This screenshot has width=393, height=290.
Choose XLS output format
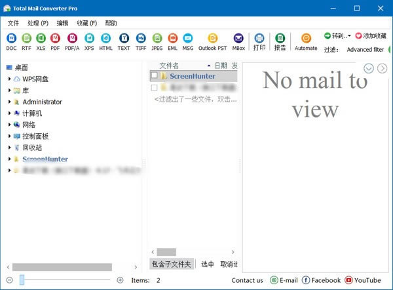click(x=41, y=42)
